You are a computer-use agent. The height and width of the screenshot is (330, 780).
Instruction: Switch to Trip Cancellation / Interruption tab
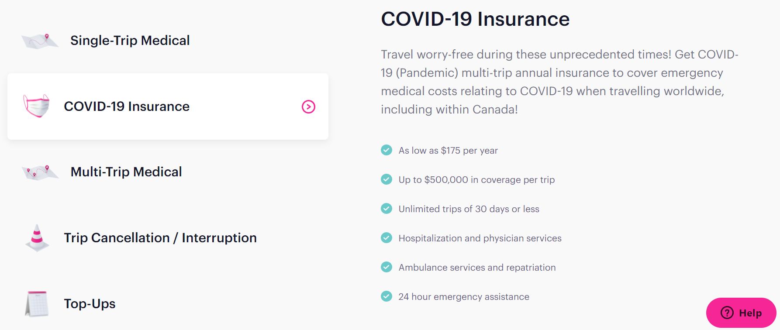(160, 238)
